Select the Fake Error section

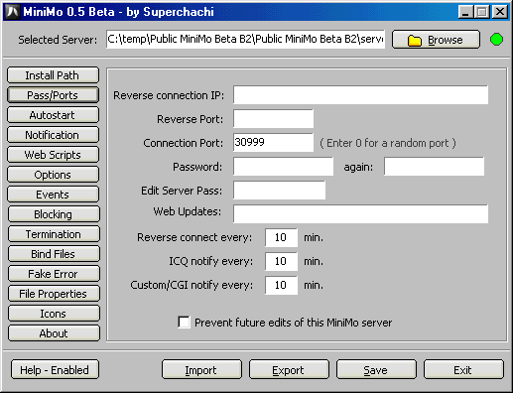pos(54,274)
